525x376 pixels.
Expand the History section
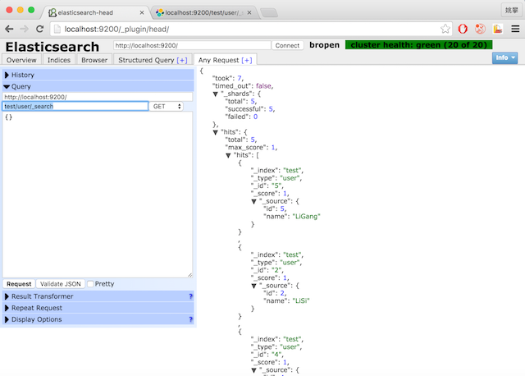coord(98,75)
